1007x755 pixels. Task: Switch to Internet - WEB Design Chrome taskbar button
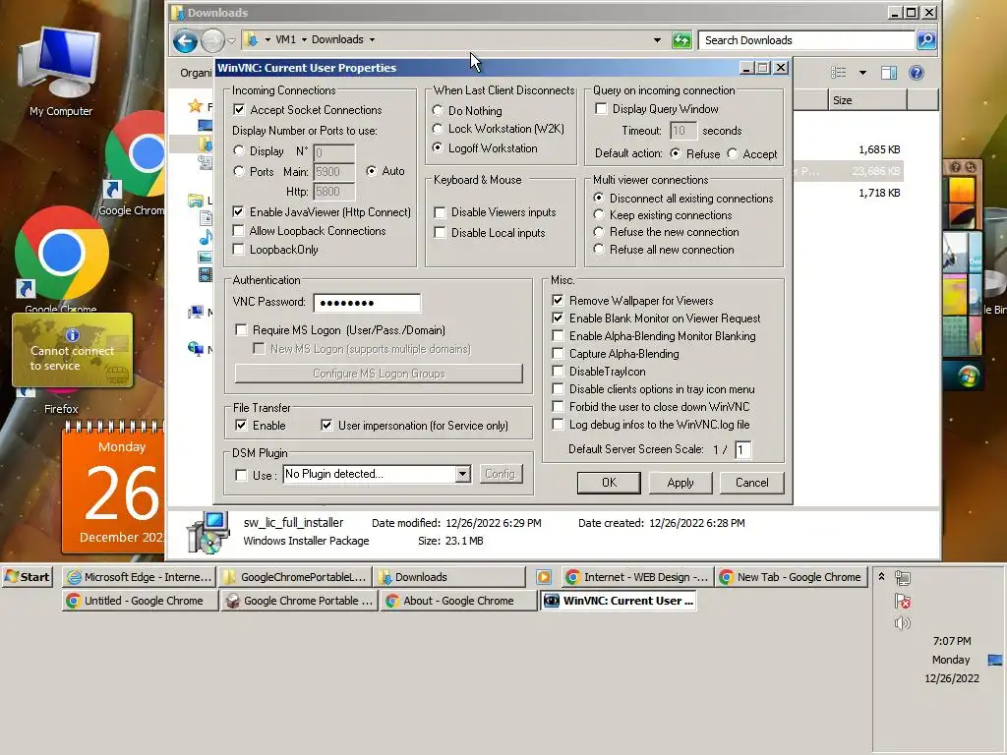pyautogui.click(x=637, y=577)
